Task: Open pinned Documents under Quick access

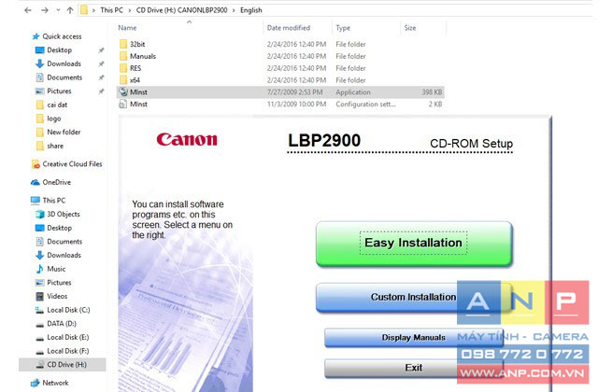Action: [59, 77]
